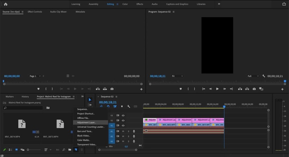The height and width of the screenshot is (157, 289).
Task: Add marker in the Program monitor
Action: tap(181, 89)
